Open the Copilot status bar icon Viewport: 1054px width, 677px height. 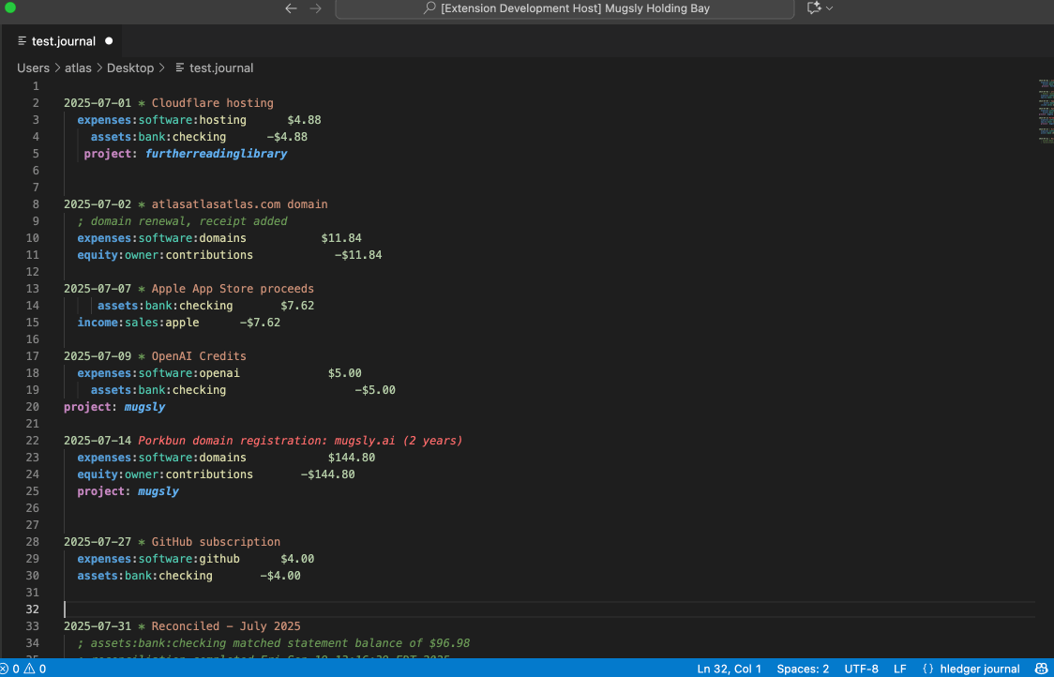point(1041,669)
